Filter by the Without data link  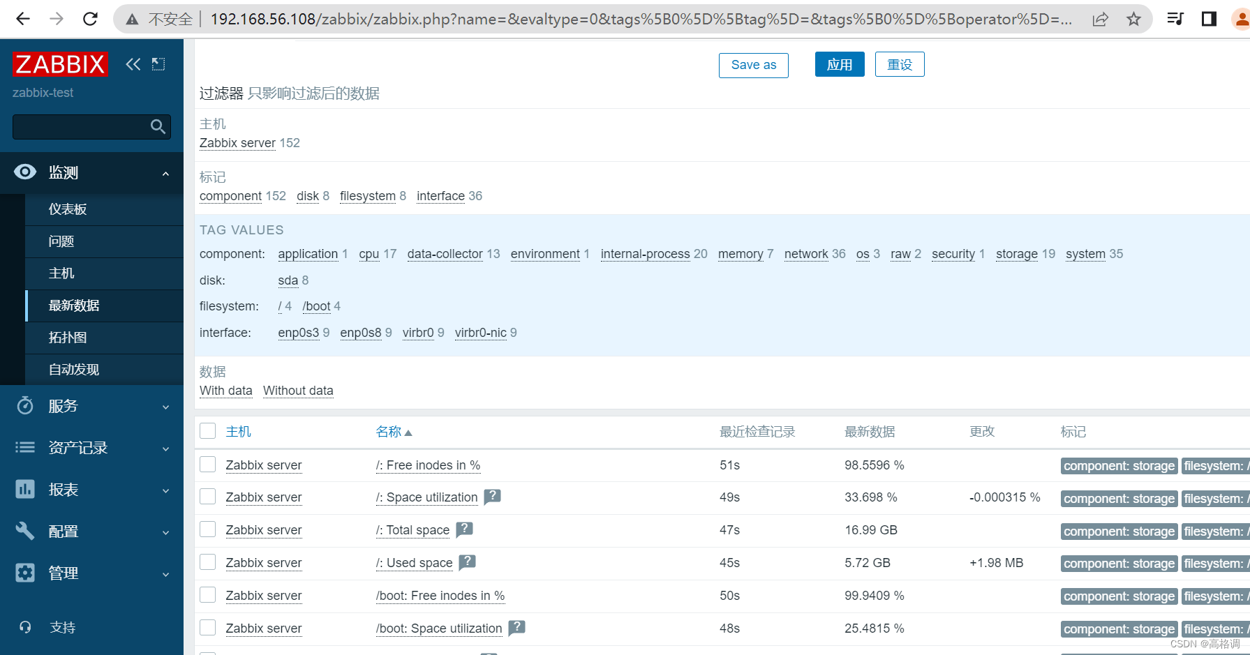298,391
